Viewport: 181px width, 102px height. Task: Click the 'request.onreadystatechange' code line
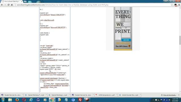[53, 78]
